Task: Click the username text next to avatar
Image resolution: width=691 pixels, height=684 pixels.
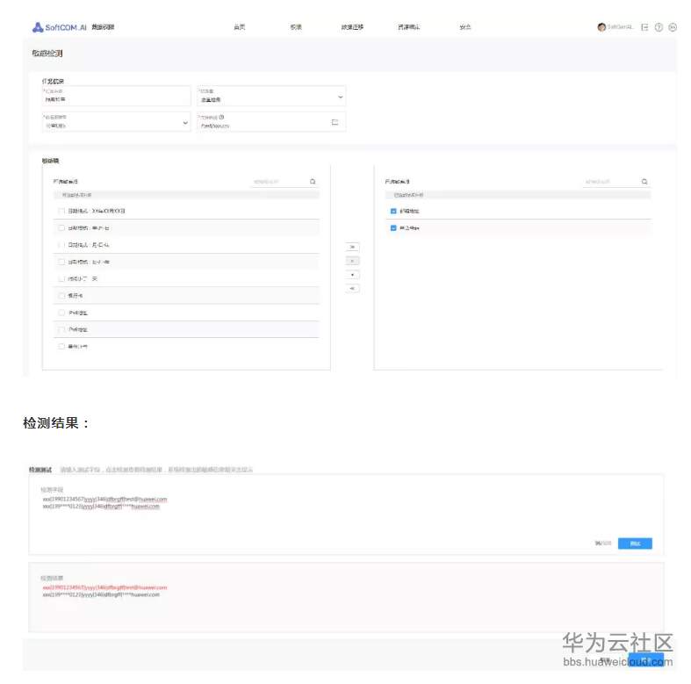Action: pos(620,27)
